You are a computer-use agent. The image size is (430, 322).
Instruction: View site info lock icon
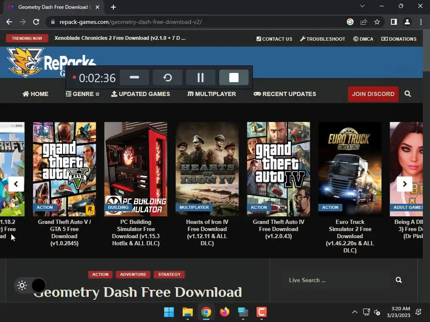(x=53, y=22)
